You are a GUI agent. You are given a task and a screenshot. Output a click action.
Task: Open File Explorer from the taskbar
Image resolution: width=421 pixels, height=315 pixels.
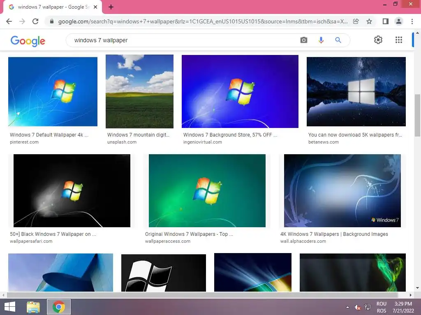coord(33,307)
